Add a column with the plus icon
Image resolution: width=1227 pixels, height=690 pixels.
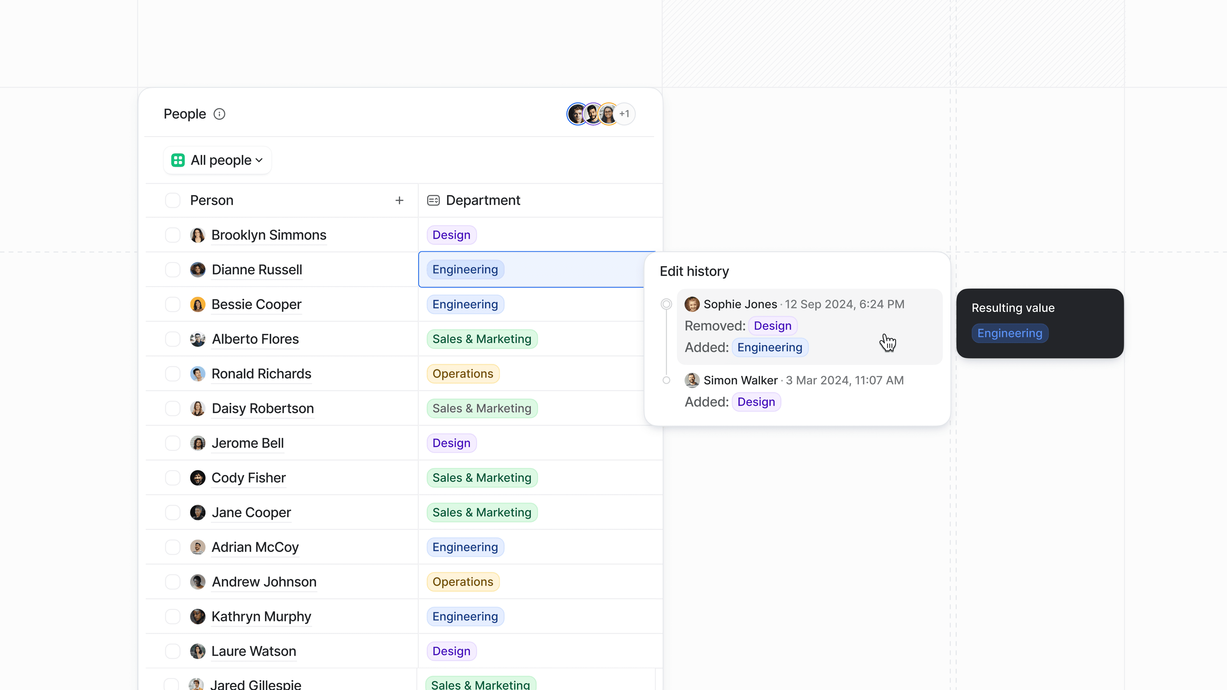(x=399, y=201)
